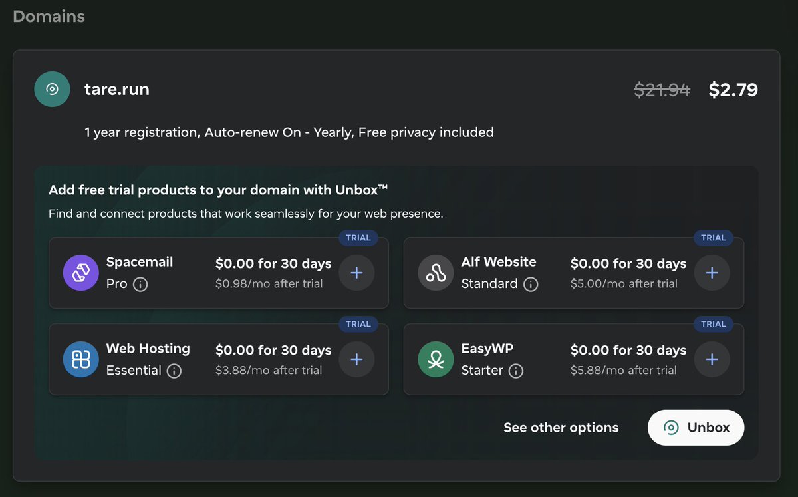
Task: Click the TRIAL badge on Spacemail card
Action: click(358, 238)
